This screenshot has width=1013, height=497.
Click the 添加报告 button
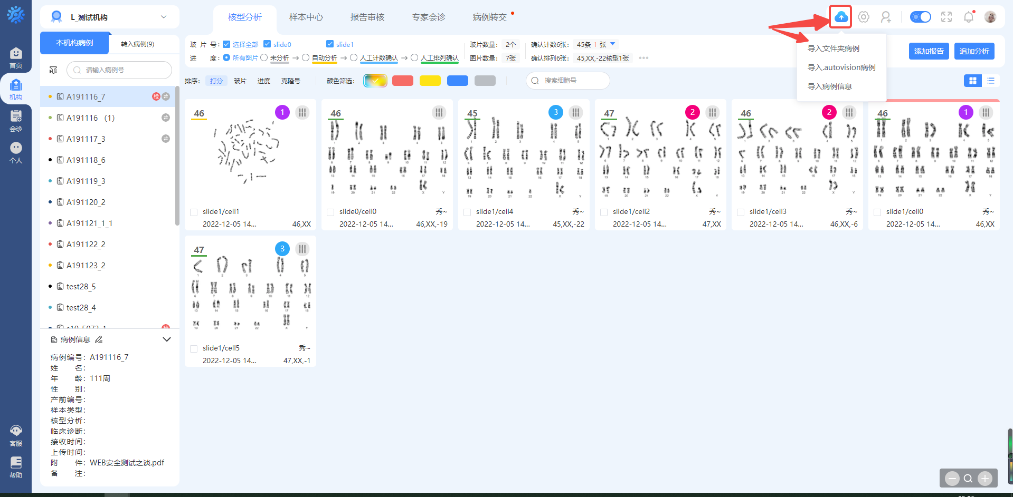(929, 51)
